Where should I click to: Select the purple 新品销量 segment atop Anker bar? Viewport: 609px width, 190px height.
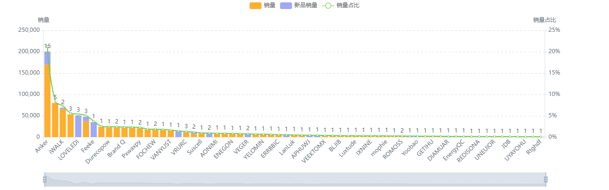click(x=47, y=58)
